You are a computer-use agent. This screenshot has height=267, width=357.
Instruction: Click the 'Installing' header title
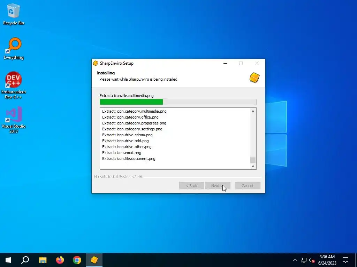point(106,73)
